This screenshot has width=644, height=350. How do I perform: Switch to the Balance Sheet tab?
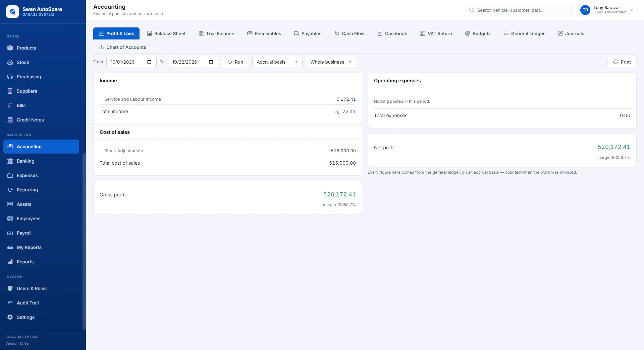[166, 33]
